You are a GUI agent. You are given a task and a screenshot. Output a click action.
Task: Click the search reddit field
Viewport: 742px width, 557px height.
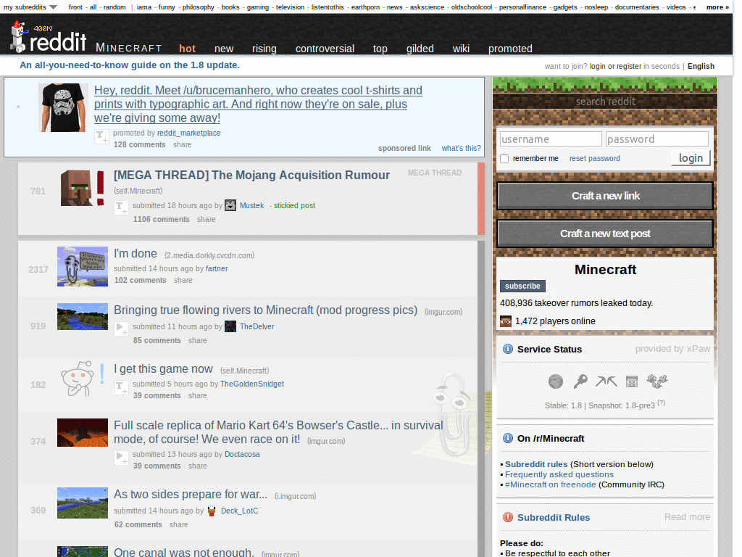605,102
